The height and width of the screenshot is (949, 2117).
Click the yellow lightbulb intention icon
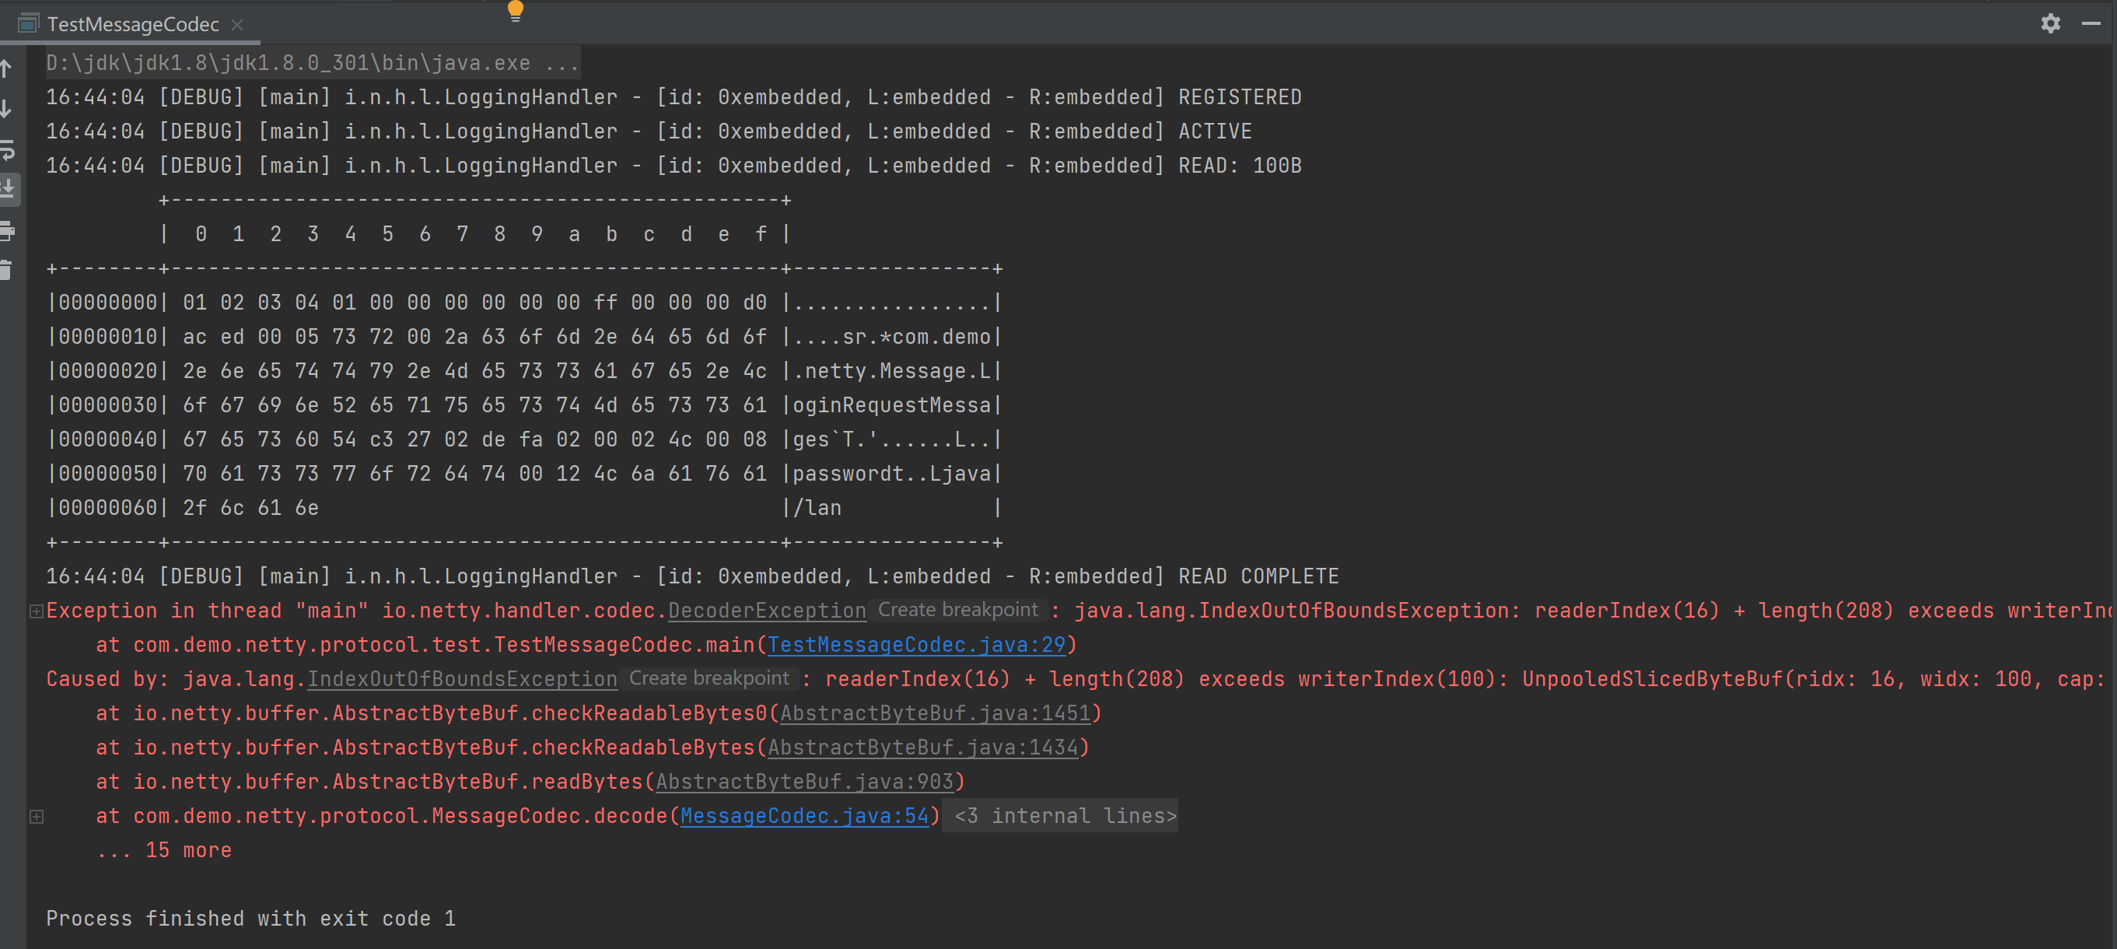[x=516, y=10]
